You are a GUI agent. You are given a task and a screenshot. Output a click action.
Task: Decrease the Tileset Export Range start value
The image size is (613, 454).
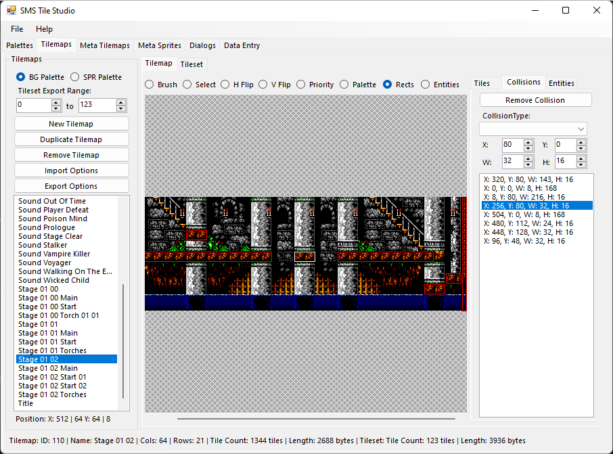pyautogui.click(x=56, y=109)
